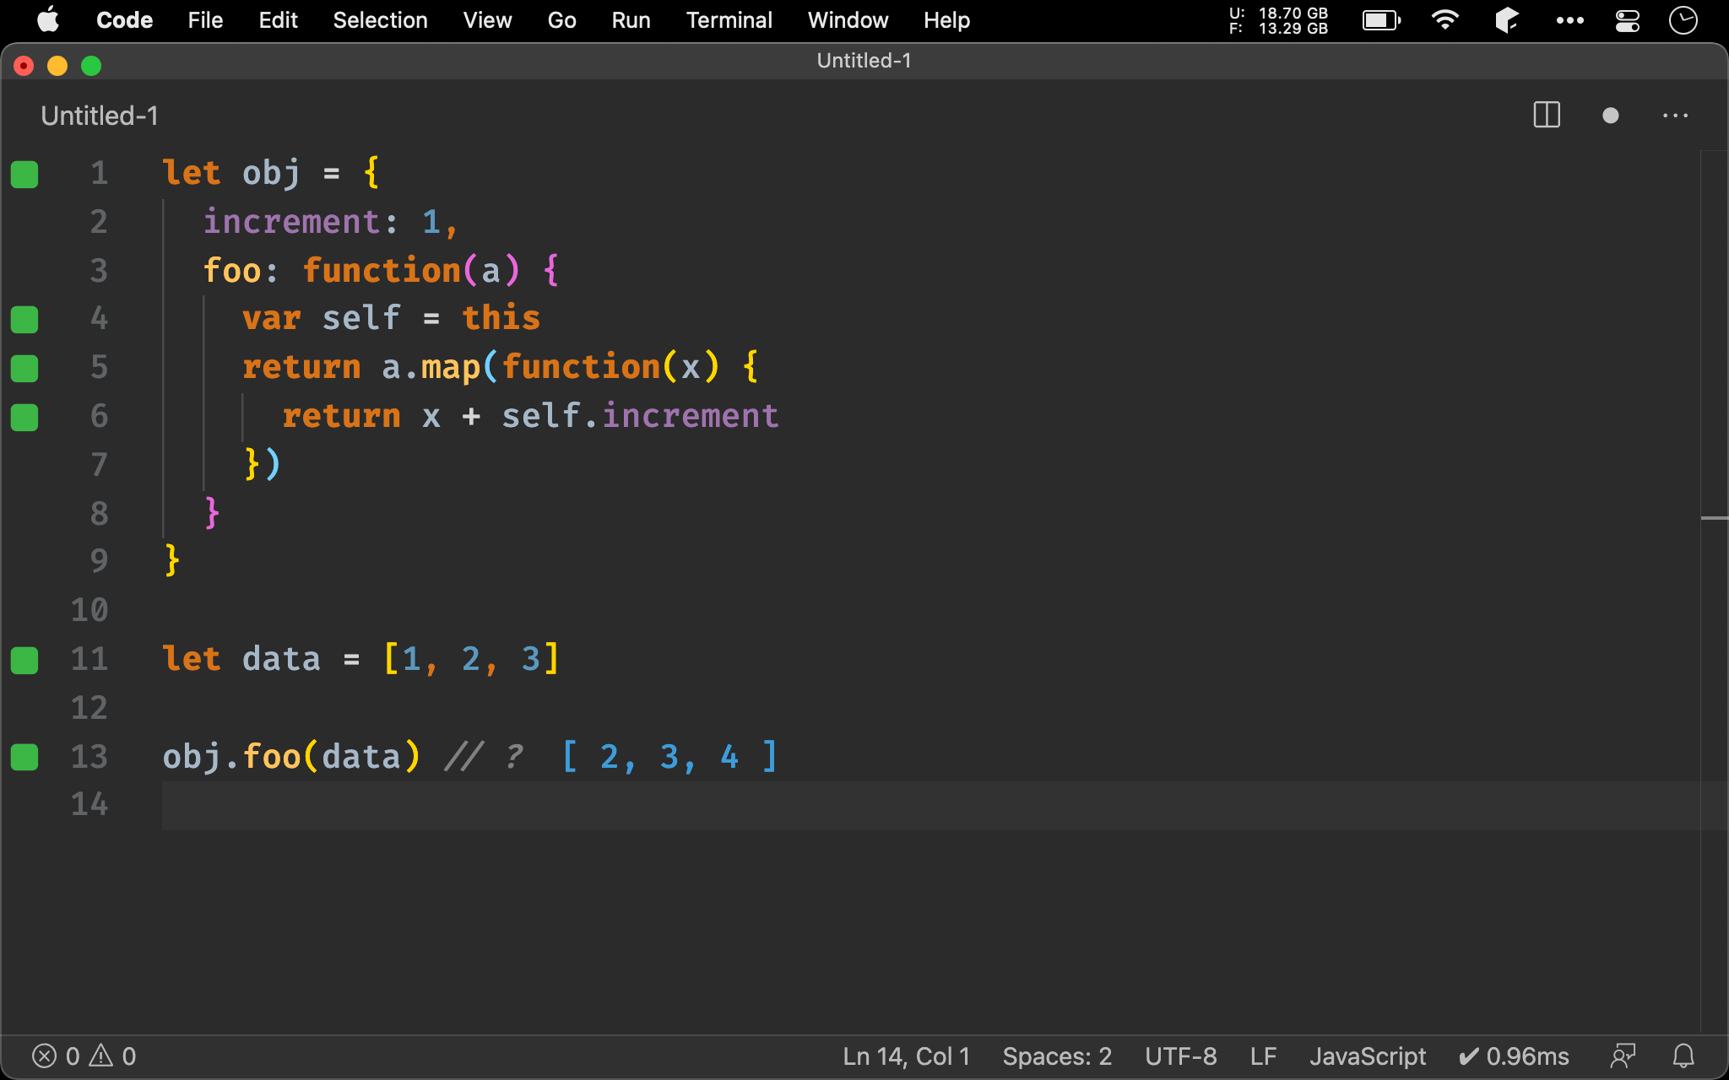Screen dimensions: 1729x1080
Task: Open UTF-8 encoding selector
Action: coord(1180,1056)
